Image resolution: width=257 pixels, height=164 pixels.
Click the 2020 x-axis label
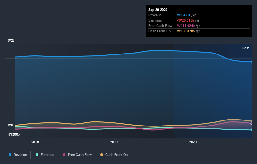point(193,142)
